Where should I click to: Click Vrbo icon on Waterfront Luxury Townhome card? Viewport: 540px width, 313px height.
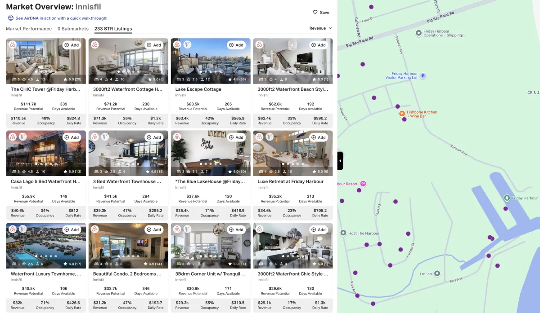click(22, 229)
